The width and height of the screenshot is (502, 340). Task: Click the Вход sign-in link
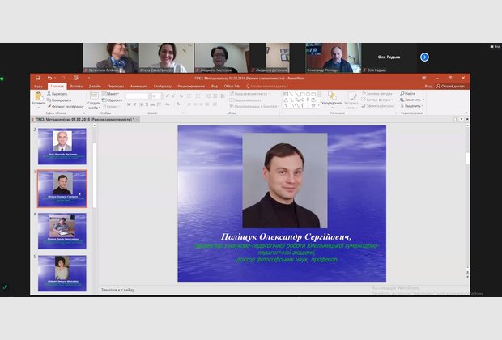[428, 86]
